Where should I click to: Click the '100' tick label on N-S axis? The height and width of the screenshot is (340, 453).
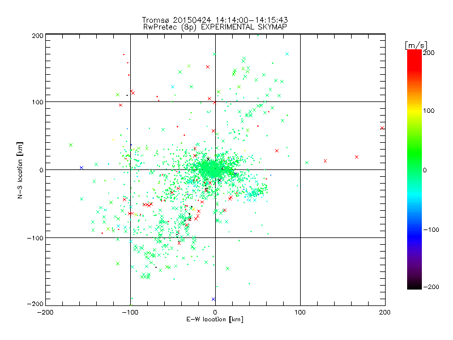point(37,102)
